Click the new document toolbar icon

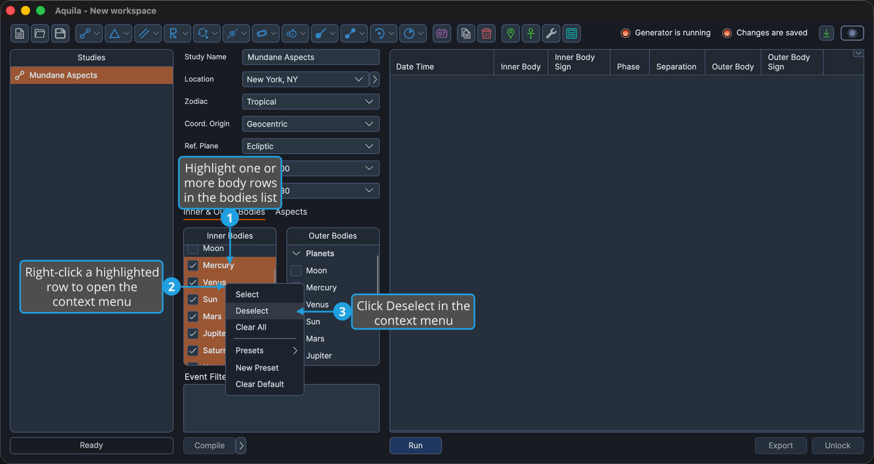pos(20,33)
